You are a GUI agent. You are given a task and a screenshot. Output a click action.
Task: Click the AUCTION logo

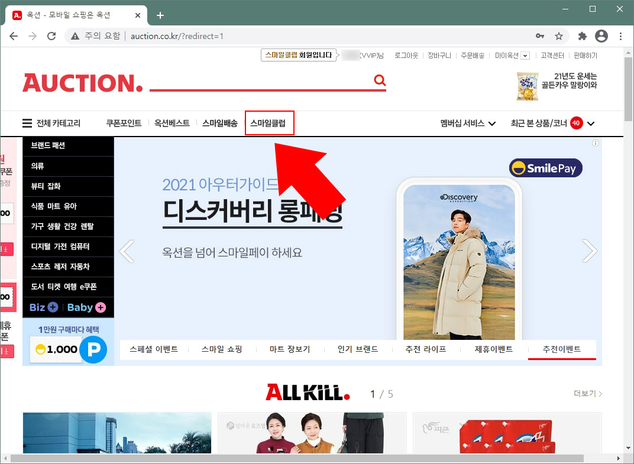(x=83, y=83)
